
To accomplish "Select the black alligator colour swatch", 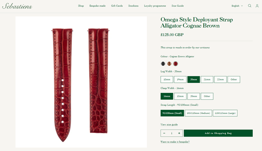I will click(163, 64).
